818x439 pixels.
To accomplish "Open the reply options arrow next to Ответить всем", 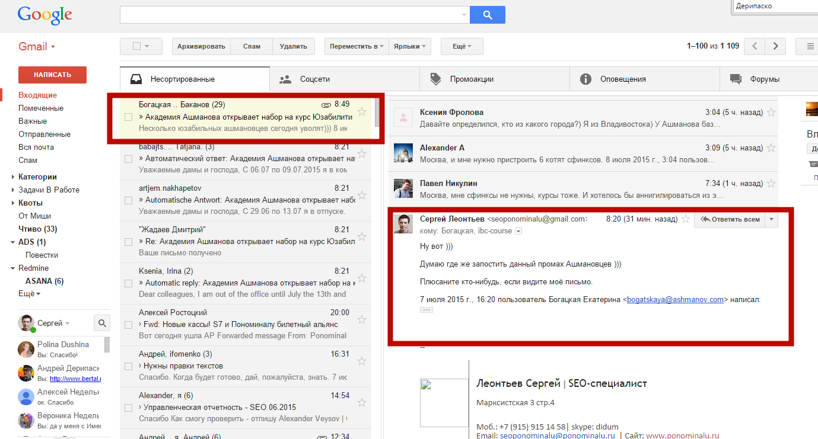I will pos(771,219).
